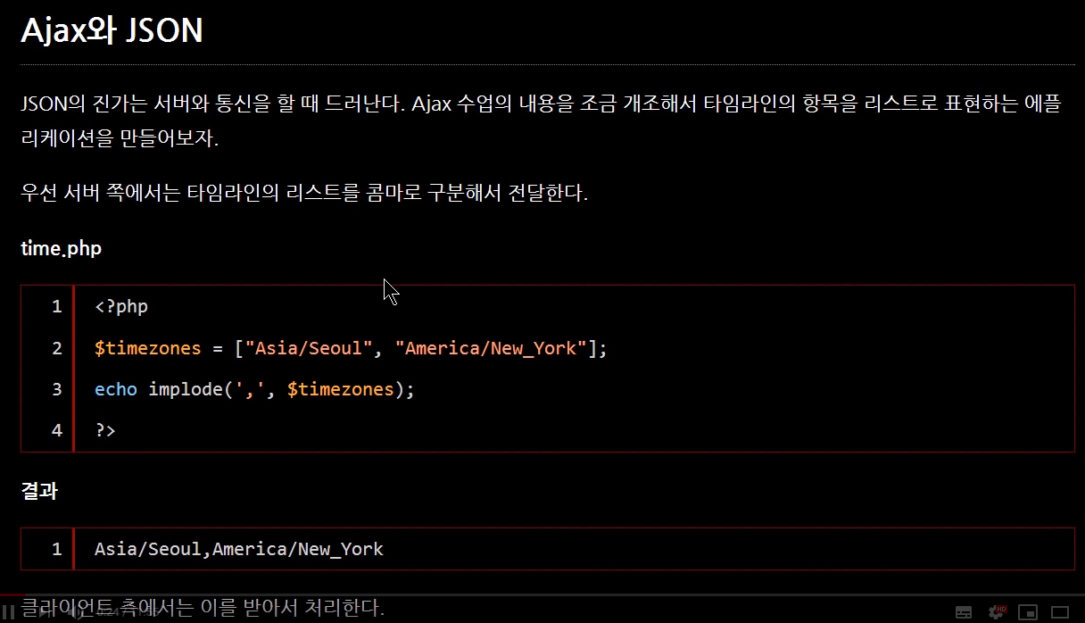1085x623 pixels.
Task: Click the "Asia/Seoul" string in the code
Action: coord(308,348)
